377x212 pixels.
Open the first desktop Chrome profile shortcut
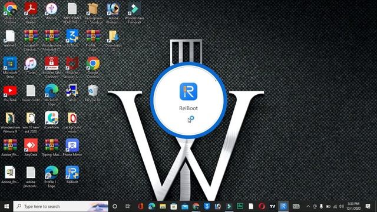[x=10, y=12]
